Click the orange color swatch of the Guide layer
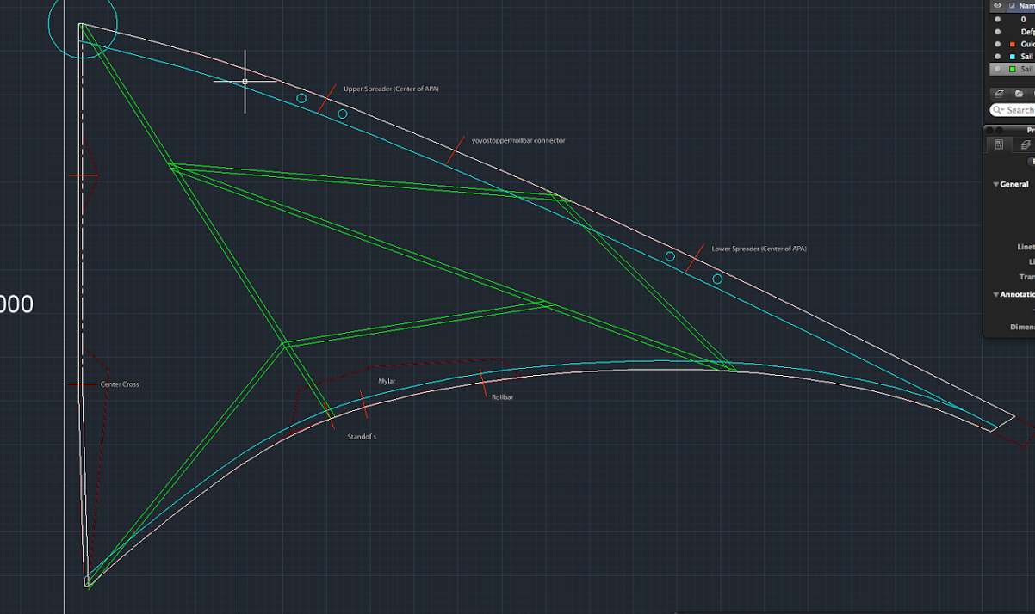Image resolution: width=1035 pixels, height=614 pixels. tap(1012, 44)
